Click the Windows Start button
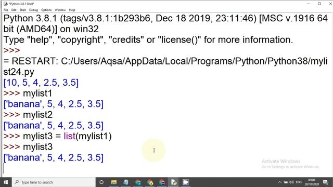This screenshot has width=333, height=187. pos(6,182)
